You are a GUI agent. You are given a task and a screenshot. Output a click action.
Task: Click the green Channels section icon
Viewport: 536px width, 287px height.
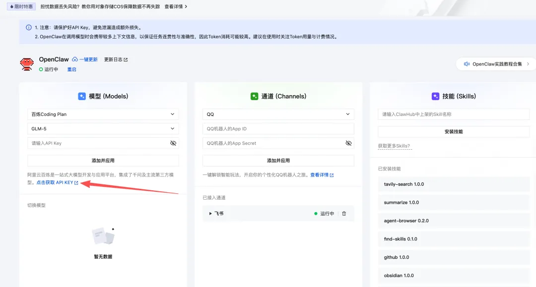(254, 96)
